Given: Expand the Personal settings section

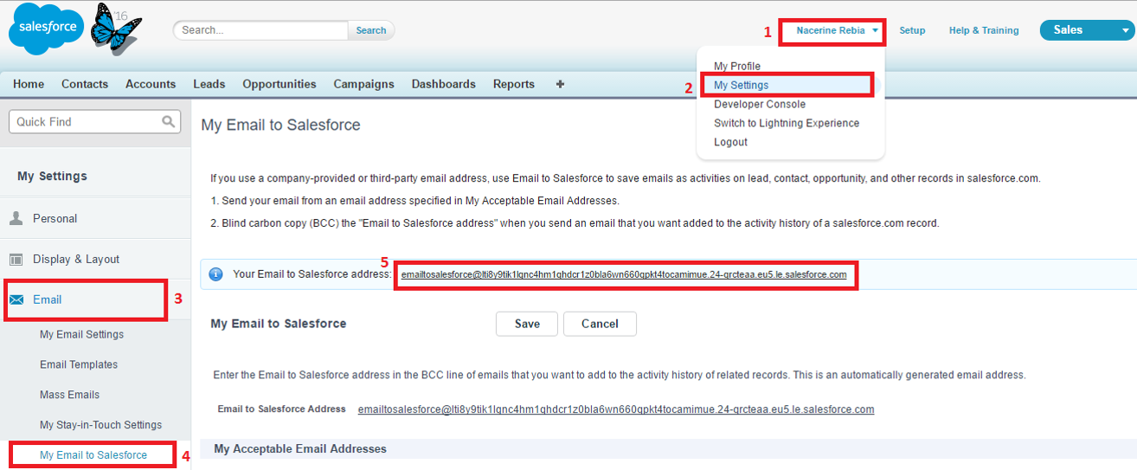Looking at the screenshot, I should (55, 219).
